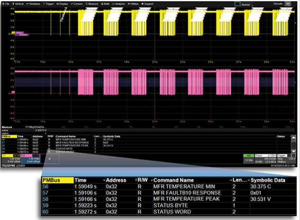Click the trigger coupling icon beside Trigger label
The width and height of the screenshot is (300, 220).
pyautogui.click(x=289, y=156)
